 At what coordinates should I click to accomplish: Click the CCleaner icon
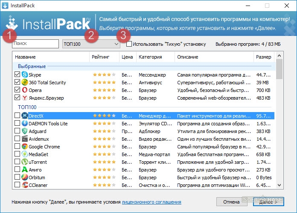(25, 185)
